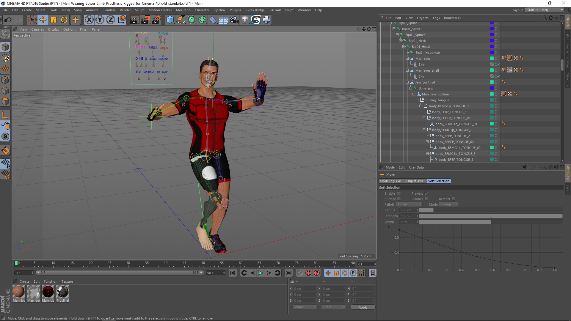Toggle the Enable checkbox for Soft Selection
This screenshot has width=571, height=321.
399,193
